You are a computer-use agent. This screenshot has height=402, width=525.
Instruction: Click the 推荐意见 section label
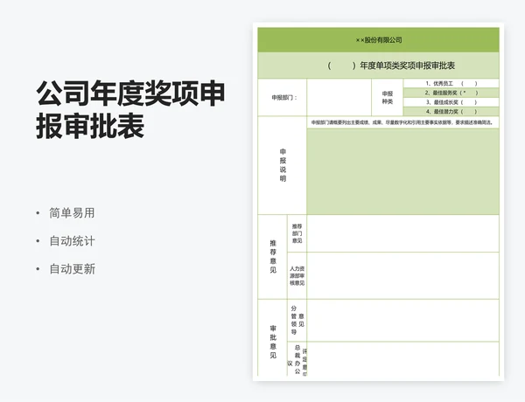coord(272,256)
